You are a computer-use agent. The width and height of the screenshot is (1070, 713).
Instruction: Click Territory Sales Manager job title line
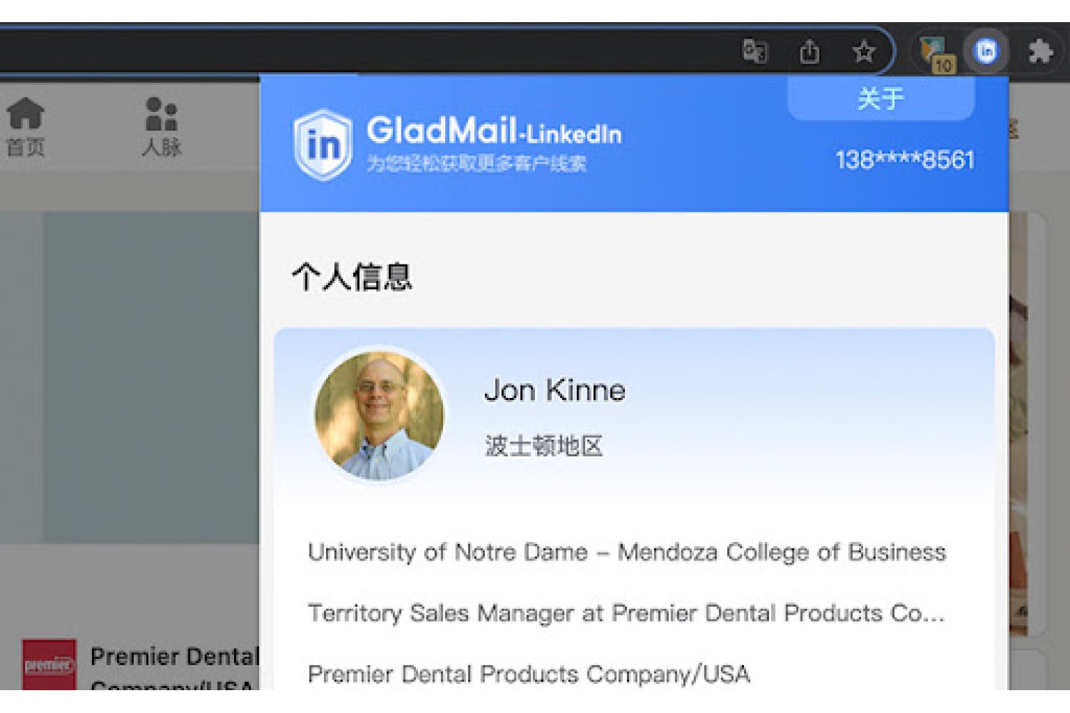[626, 613]
